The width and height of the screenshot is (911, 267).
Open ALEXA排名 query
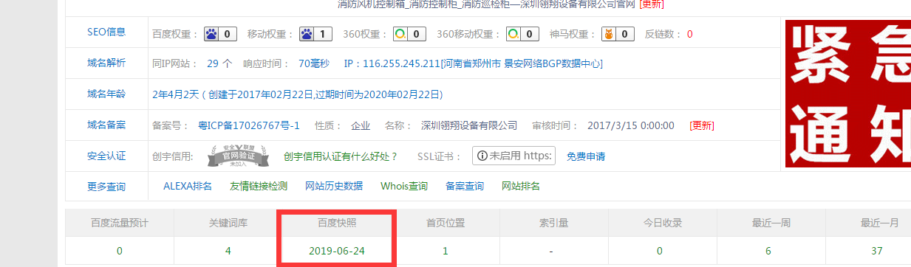(x=188, y=186)
